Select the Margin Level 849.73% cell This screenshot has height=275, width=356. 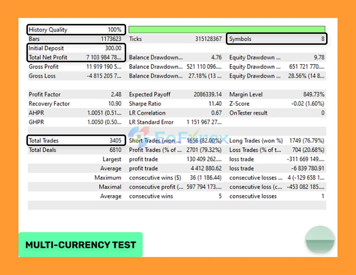(314, 94)
